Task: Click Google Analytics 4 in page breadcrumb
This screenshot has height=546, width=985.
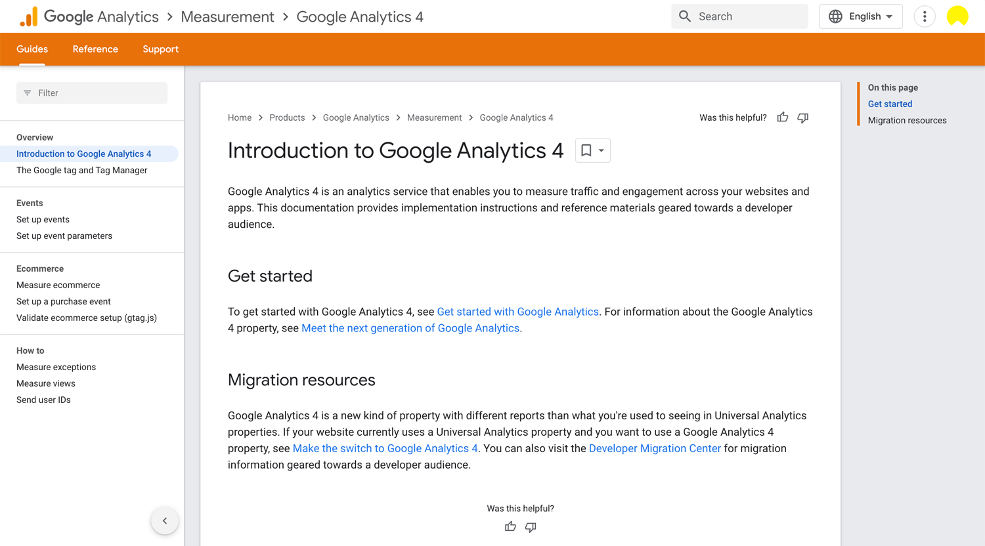Action: click(x=516, y=117)
